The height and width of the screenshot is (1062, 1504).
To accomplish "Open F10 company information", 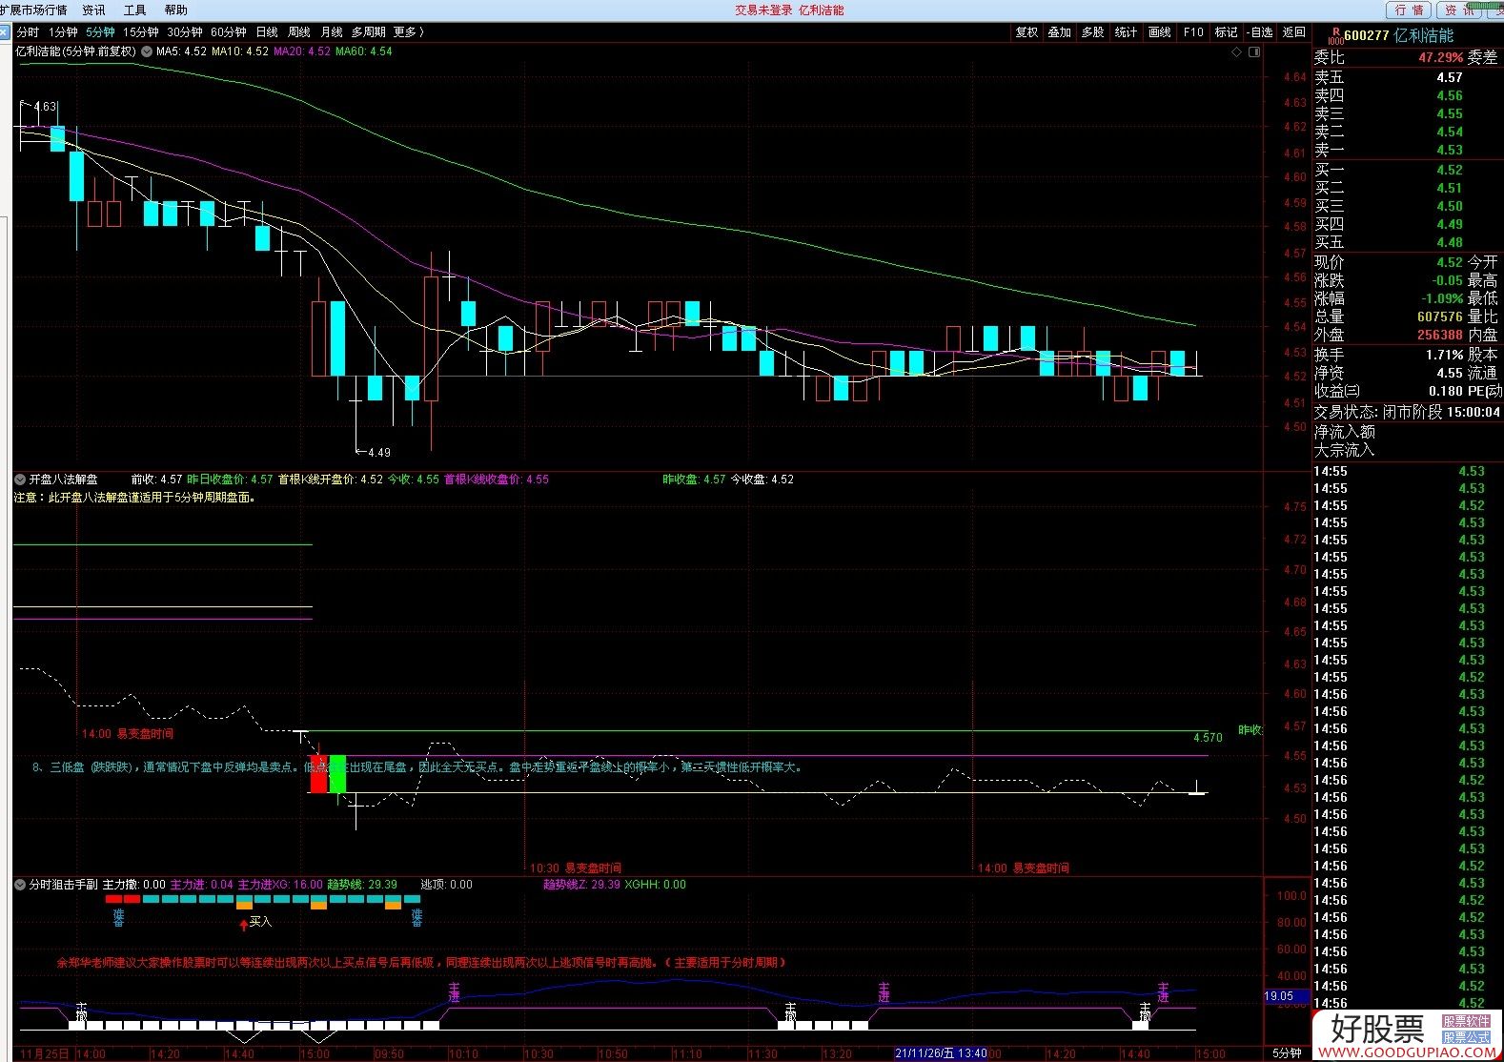I will point(1193,32).
